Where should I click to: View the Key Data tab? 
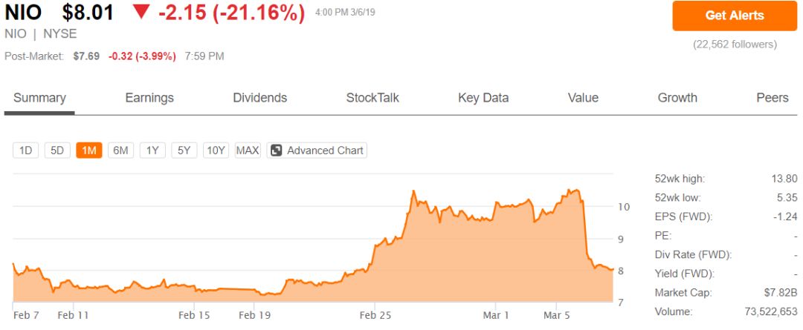[483, 98]
